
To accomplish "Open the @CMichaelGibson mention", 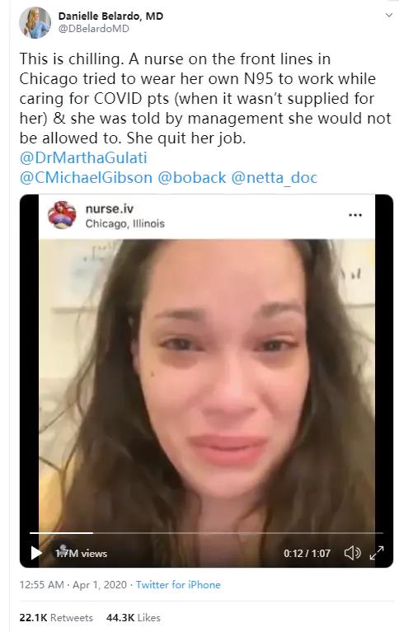I will point(86,177).
